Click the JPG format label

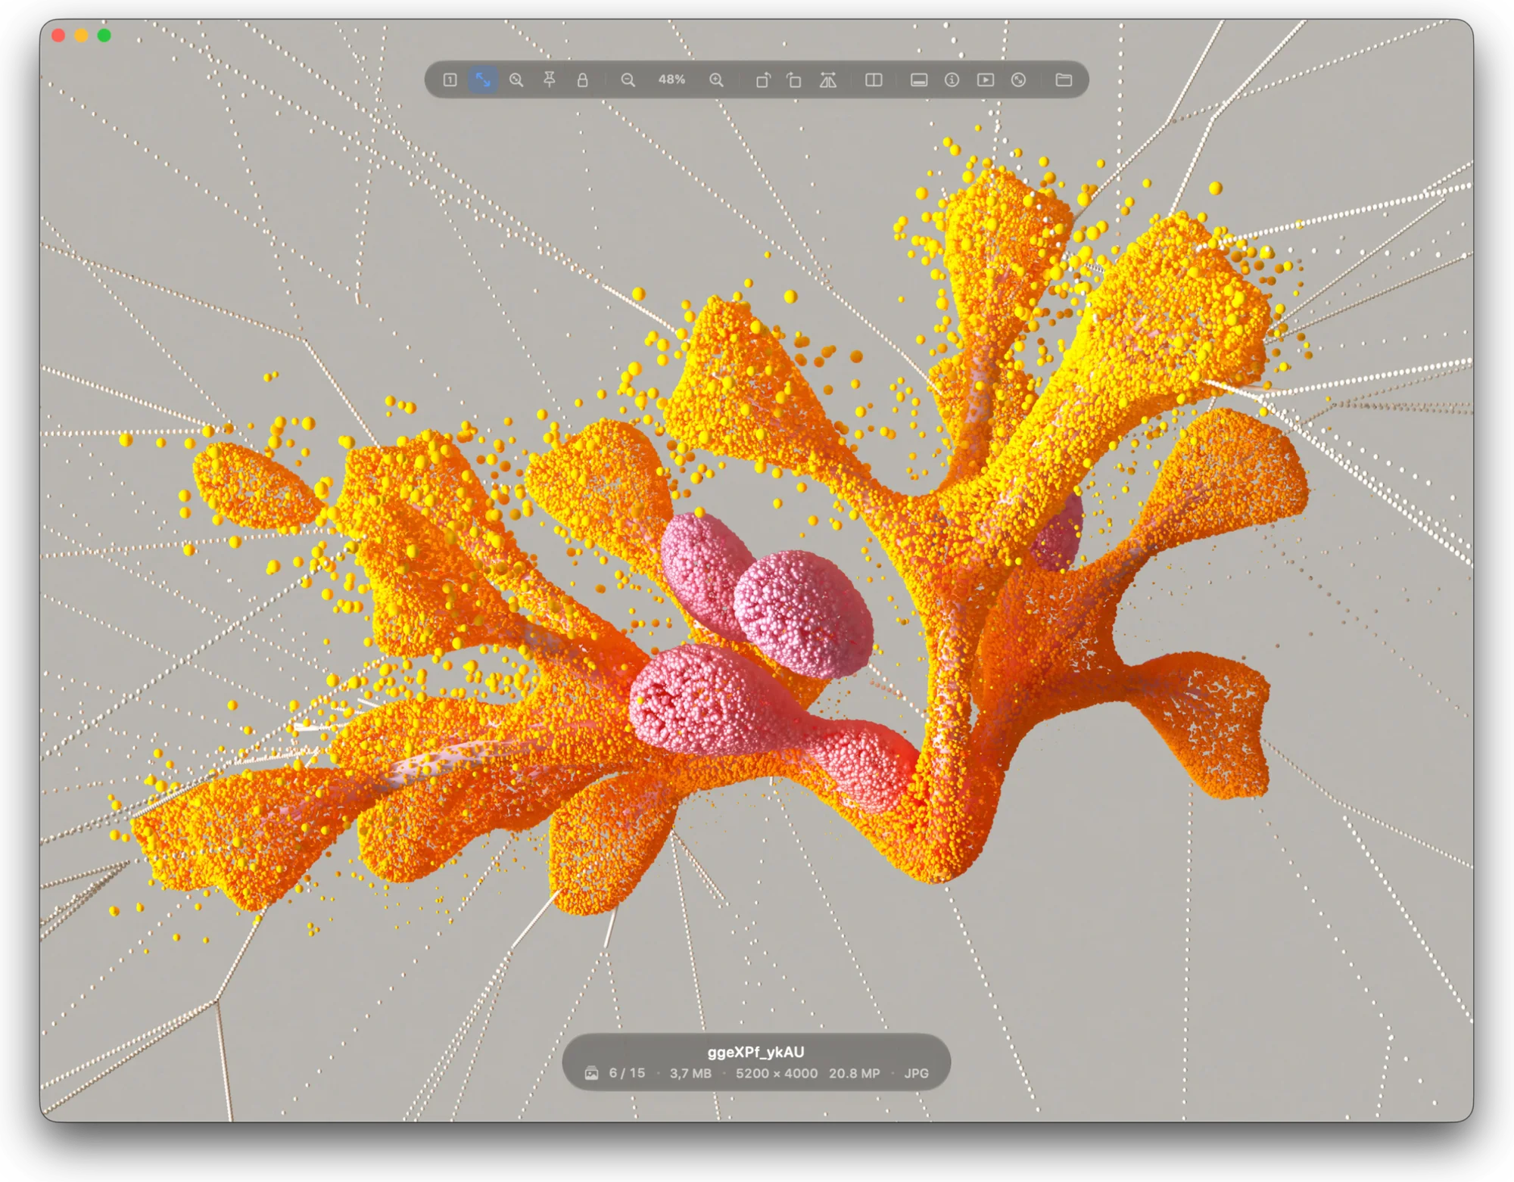[916, 1073]
